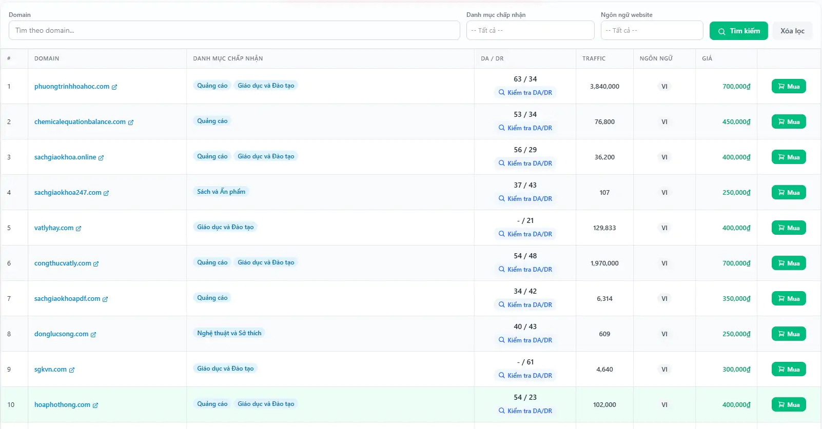The image size is (822, 429).
Task: Click the Sách và Ấn phẩm category tag
Action: click(221, 192)
